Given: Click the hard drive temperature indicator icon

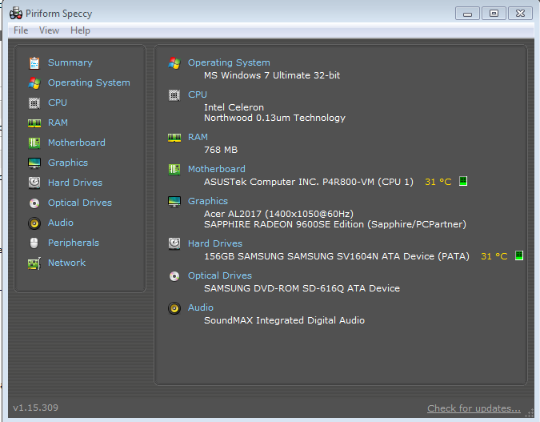Looking at the screenshot, I should (x=519, y=255).
